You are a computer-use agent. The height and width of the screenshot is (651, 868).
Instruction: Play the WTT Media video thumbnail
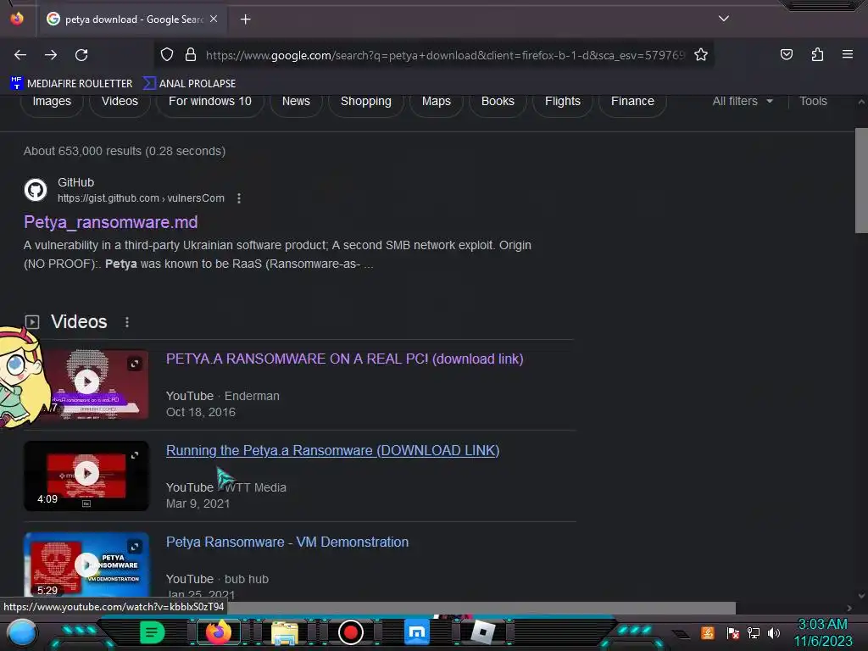(87, 473)
